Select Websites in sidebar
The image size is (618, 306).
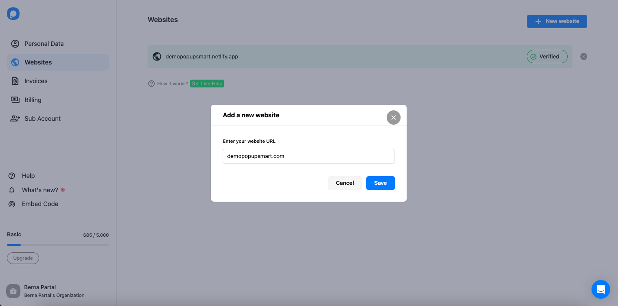58,62
